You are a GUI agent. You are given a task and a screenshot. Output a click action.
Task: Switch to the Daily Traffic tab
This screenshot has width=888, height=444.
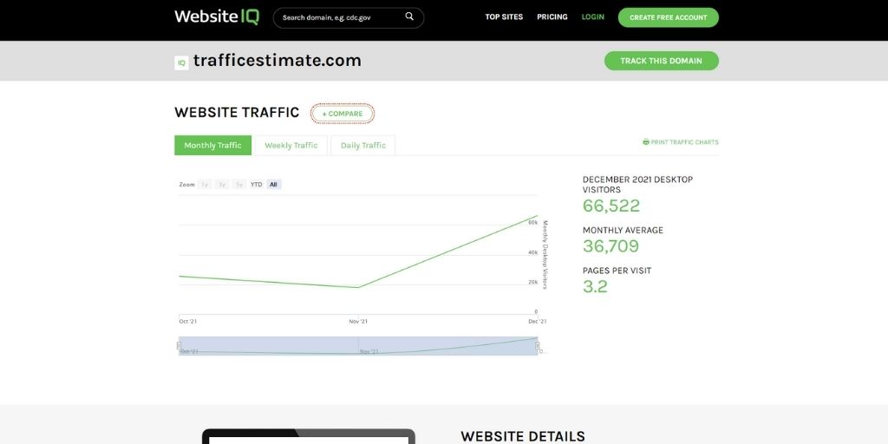(363, 146)
